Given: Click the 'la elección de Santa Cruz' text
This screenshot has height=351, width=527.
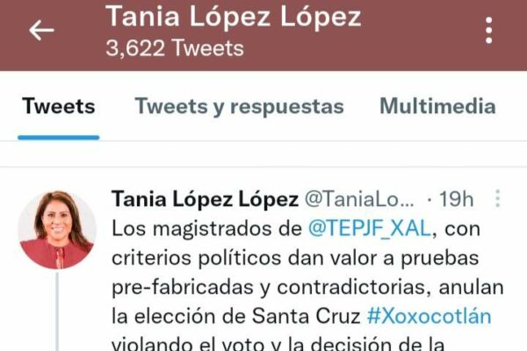Looking at the screenshot, I should 236,317.
